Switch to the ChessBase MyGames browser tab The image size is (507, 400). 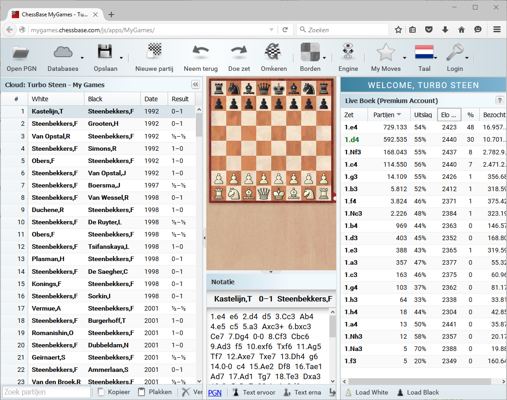(x=50, y=14)
